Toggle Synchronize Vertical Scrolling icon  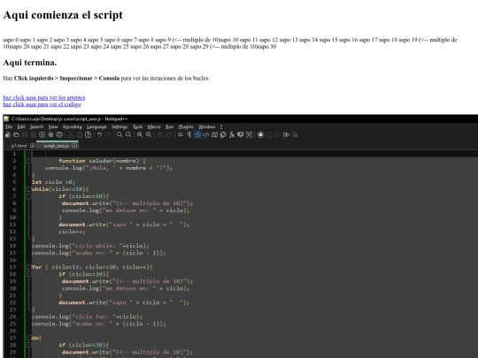(x=159, y=134)
